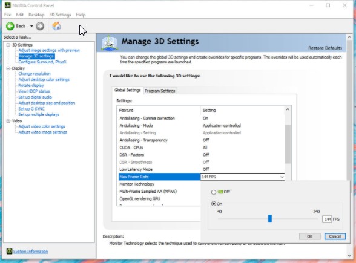Select the CUDA - GPUs row
This screenshot has width=356, height=263.
click(202, 148)
